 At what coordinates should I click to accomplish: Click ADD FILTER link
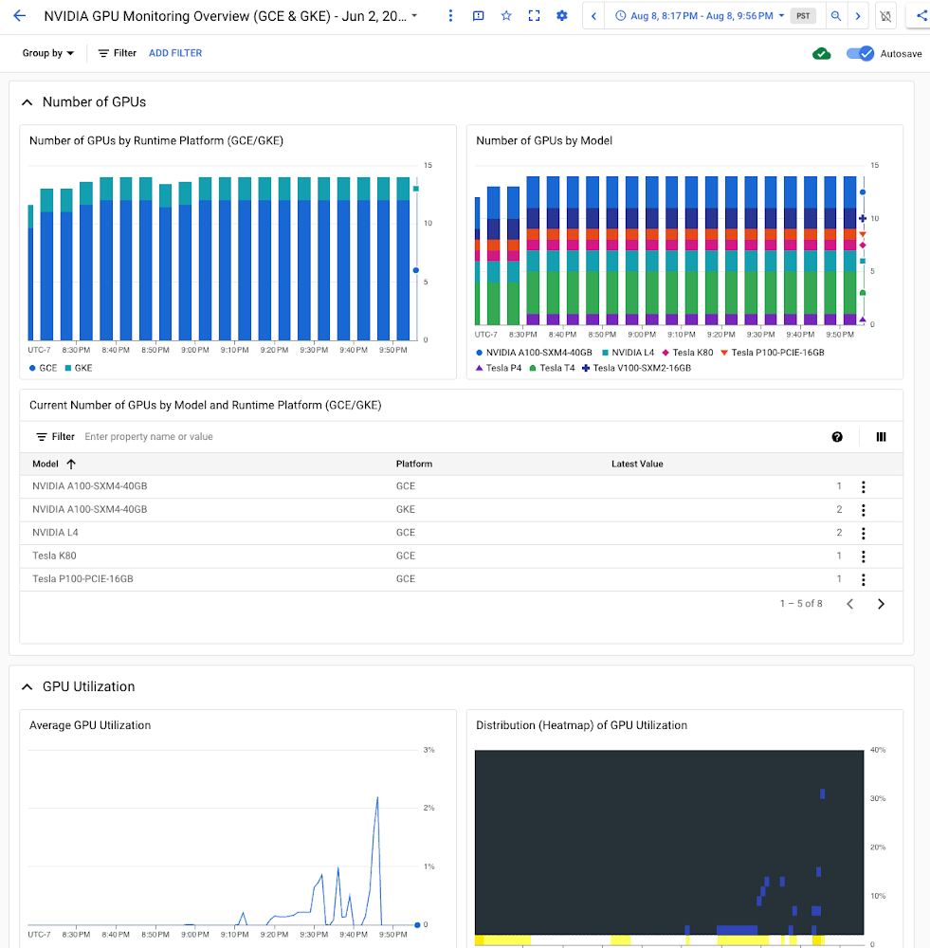175,53
